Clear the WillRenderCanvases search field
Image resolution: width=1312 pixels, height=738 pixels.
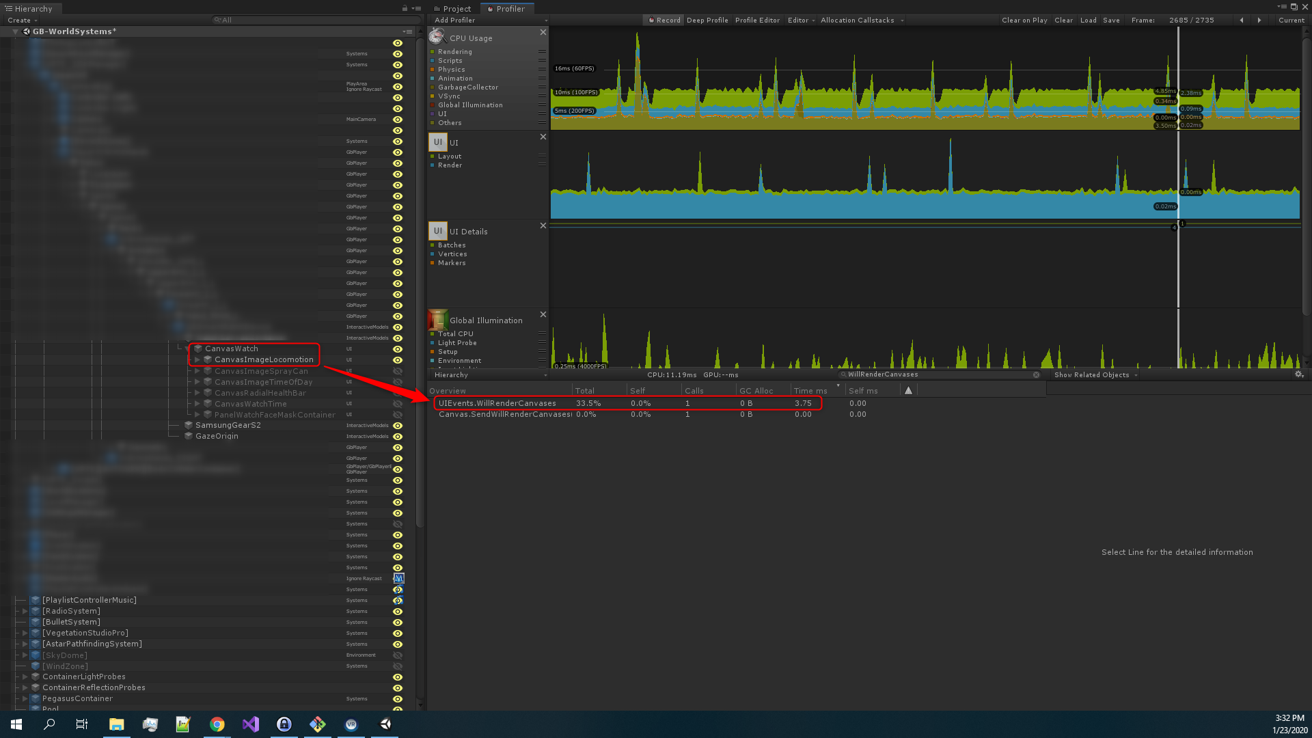[x=1036, y=374]
